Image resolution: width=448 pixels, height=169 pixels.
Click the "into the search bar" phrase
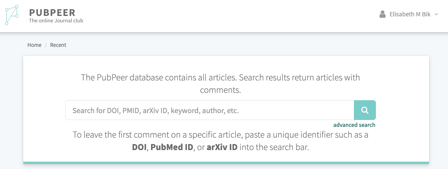tap(274, 147)
